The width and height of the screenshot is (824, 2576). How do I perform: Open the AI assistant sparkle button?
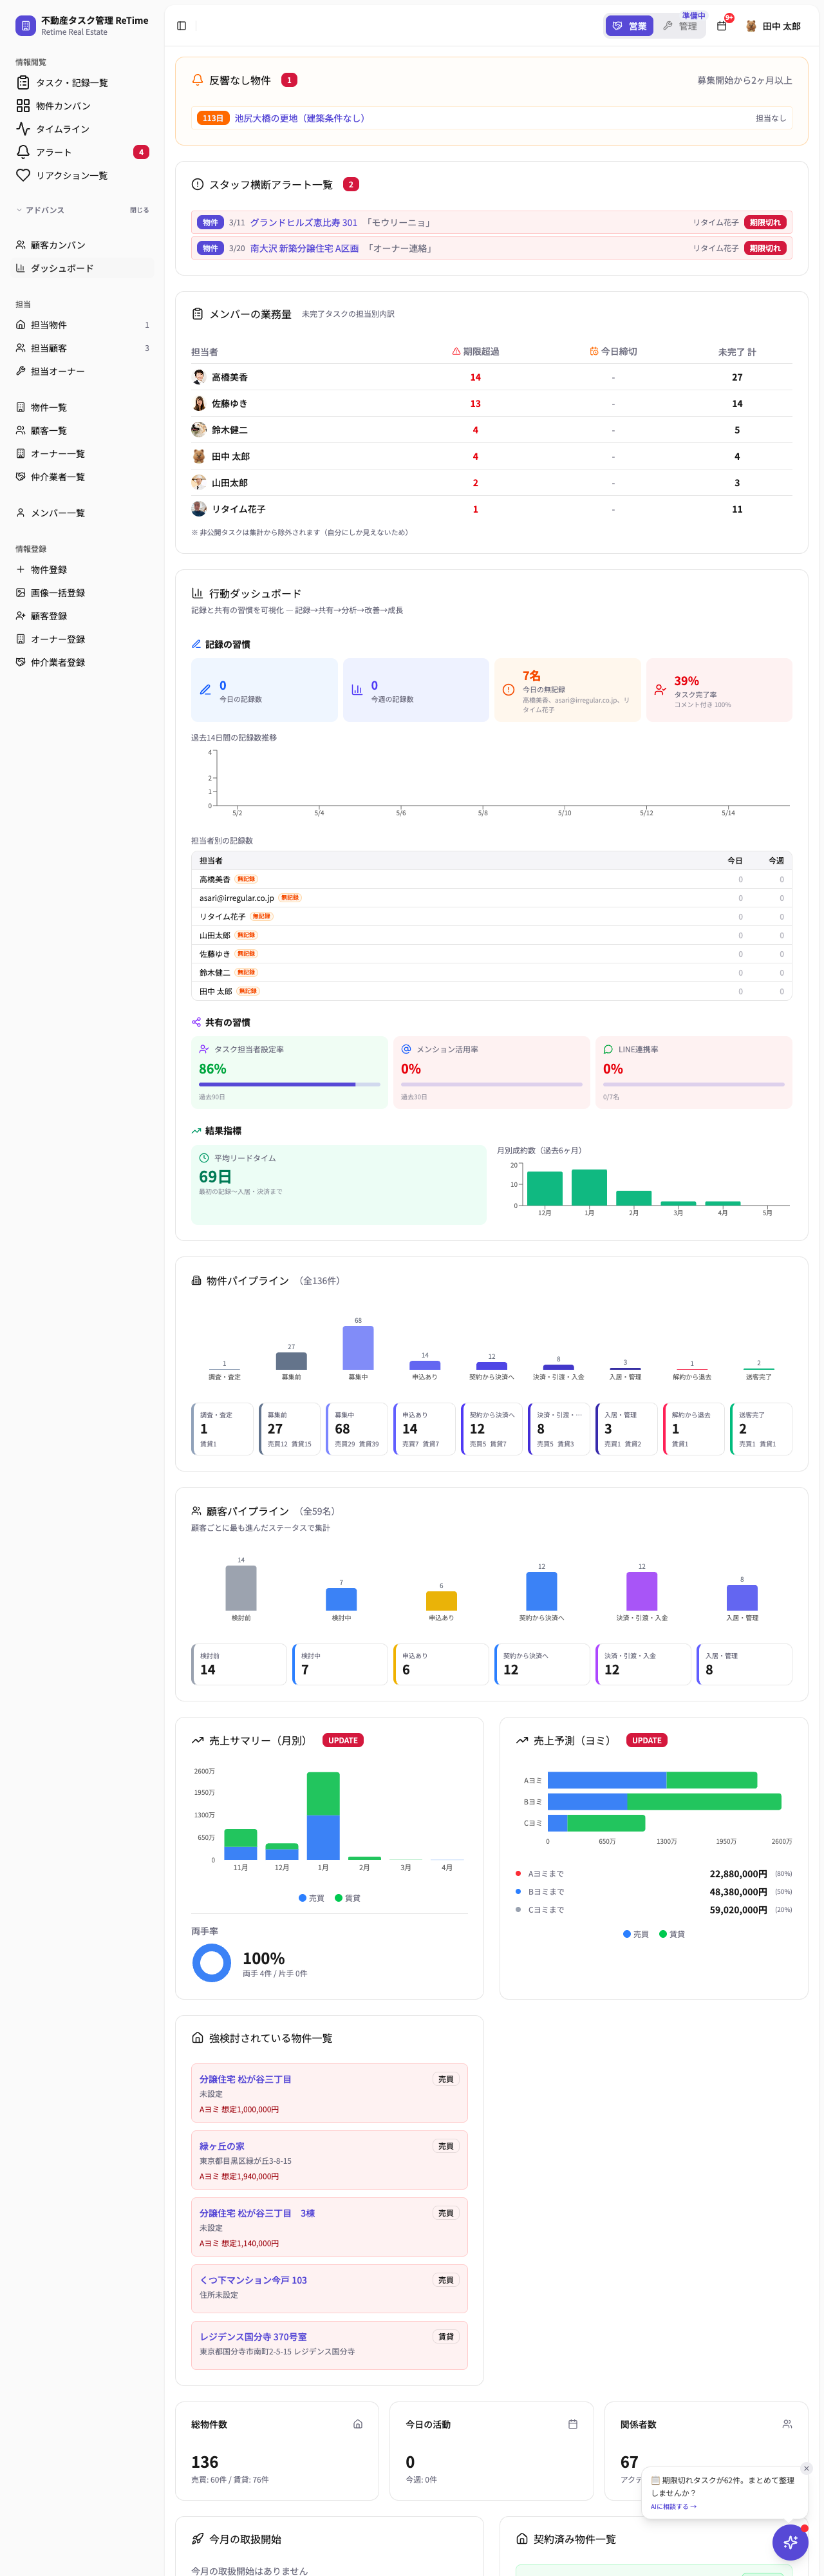(x=790, y=2542)
